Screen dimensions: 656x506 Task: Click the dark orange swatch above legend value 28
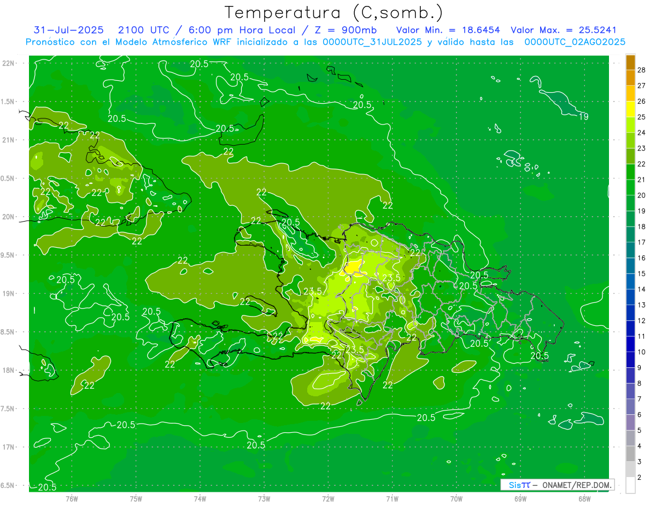click(630, 62)
